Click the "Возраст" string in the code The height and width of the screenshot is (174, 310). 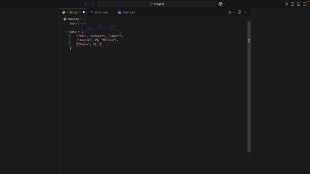(x=97, y=36)
